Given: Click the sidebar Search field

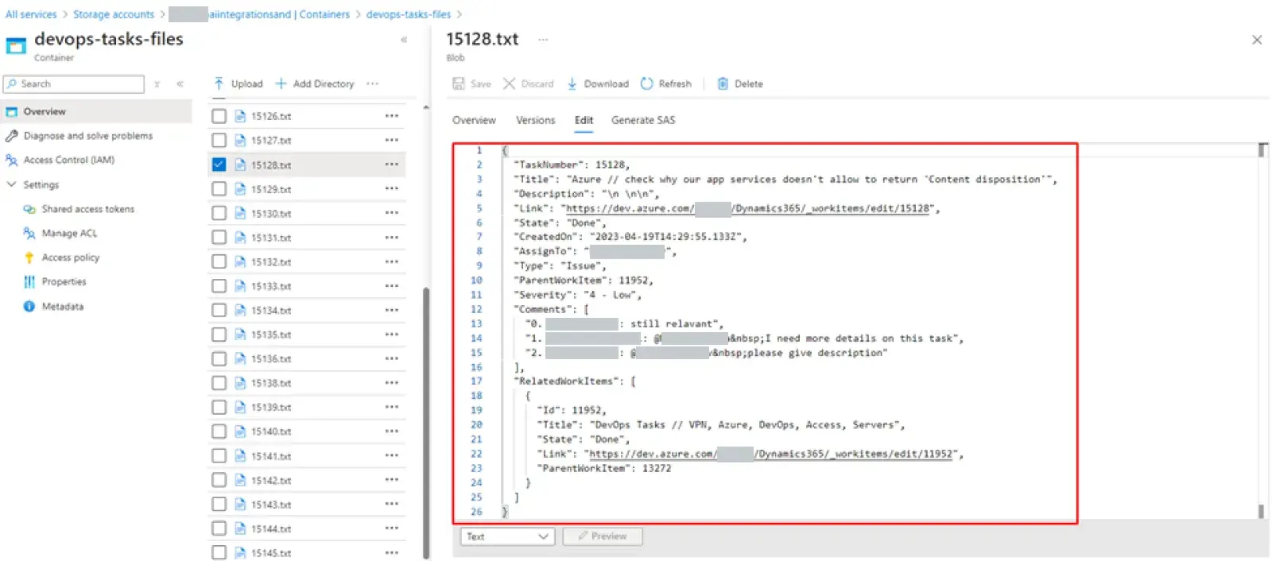Looking at the screenshot, I should (x=74, y=83).
